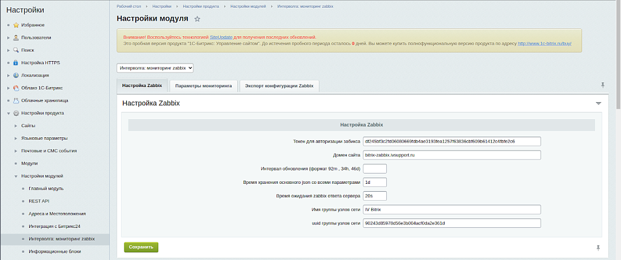Open the Облачные хранилища section icon
This screenshot has height=260, width=621.
(16, 100)
